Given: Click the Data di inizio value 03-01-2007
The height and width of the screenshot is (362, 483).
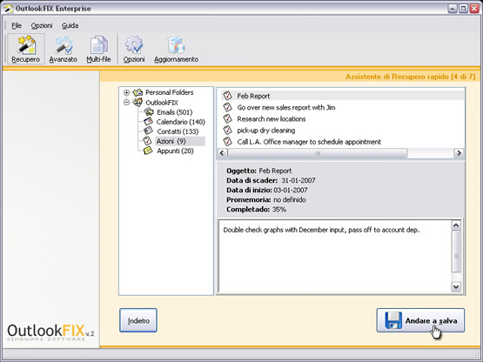Looking at the screenshot, I should click(x=291, y=190).
